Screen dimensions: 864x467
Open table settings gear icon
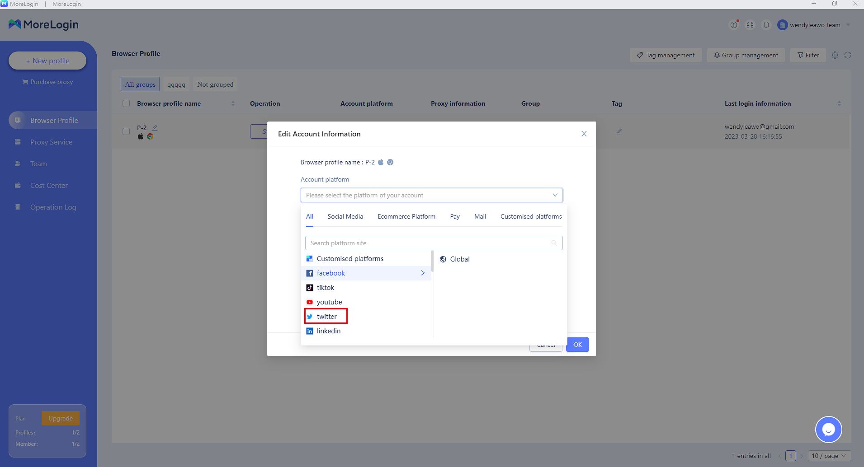[x=835, y=55]
